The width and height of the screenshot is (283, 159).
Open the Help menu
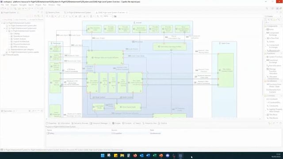pos(58,5)
